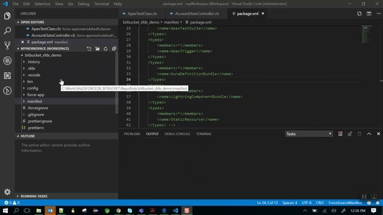
Task: Expand the bin folder
Action: tap(30, 82)
